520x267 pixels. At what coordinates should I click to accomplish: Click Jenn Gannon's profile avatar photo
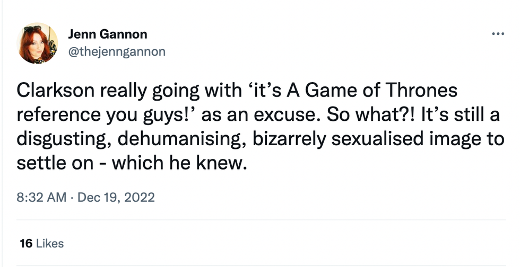pyautogui.click(x=38, y=43)
